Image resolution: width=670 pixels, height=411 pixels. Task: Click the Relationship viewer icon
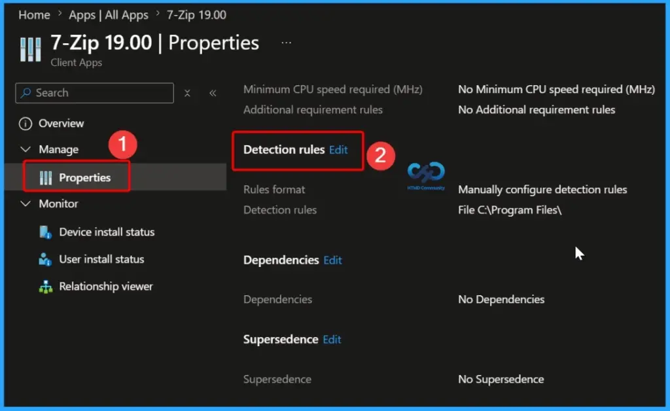(x=46, y=287)
